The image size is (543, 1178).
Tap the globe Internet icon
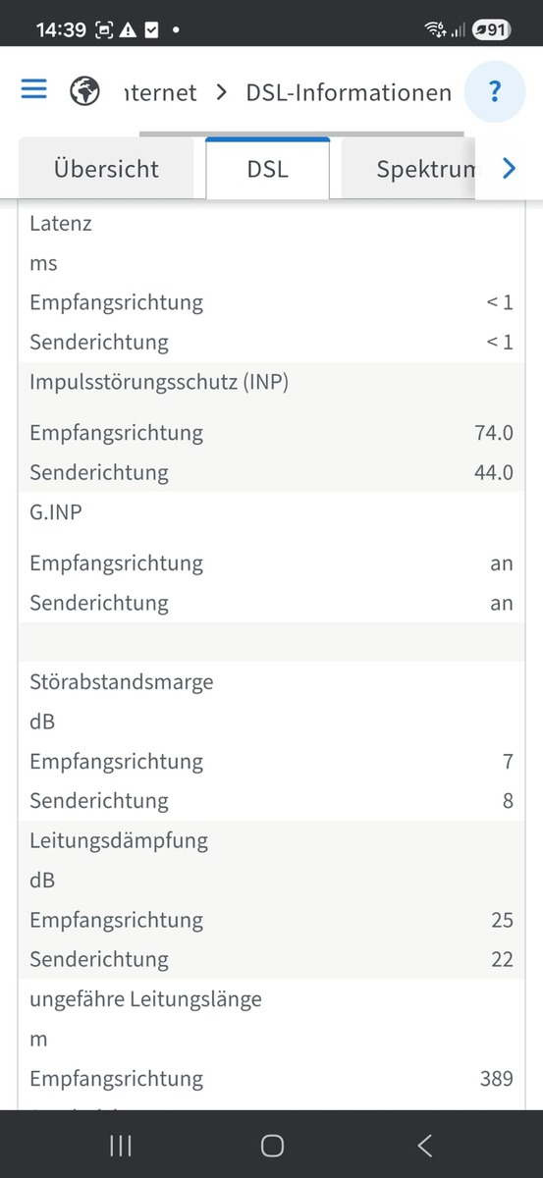coord(86,91)
